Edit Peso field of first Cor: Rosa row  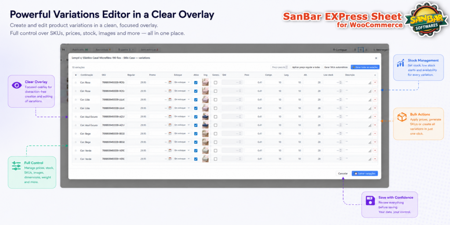(254, 82)
